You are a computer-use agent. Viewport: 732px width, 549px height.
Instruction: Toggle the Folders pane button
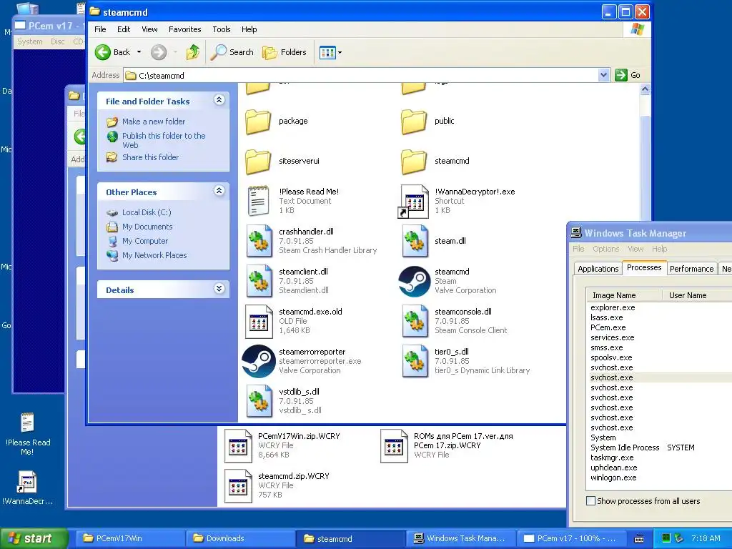285,52
